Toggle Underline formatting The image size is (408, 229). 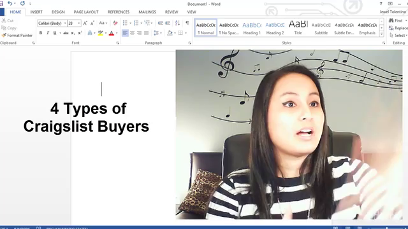click(55, 33)
